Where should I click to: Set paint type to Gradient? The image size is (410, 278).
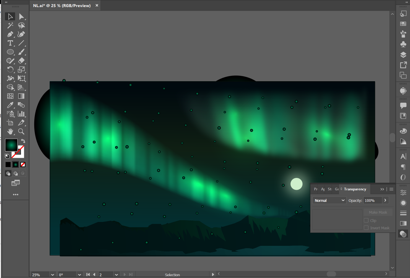pos(16,165)
